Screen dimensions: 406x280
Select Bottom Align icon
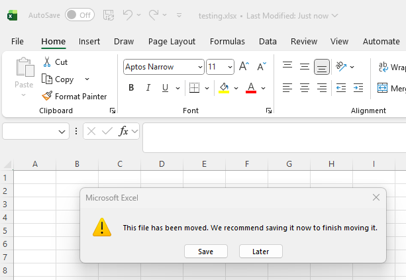(322, 67)
